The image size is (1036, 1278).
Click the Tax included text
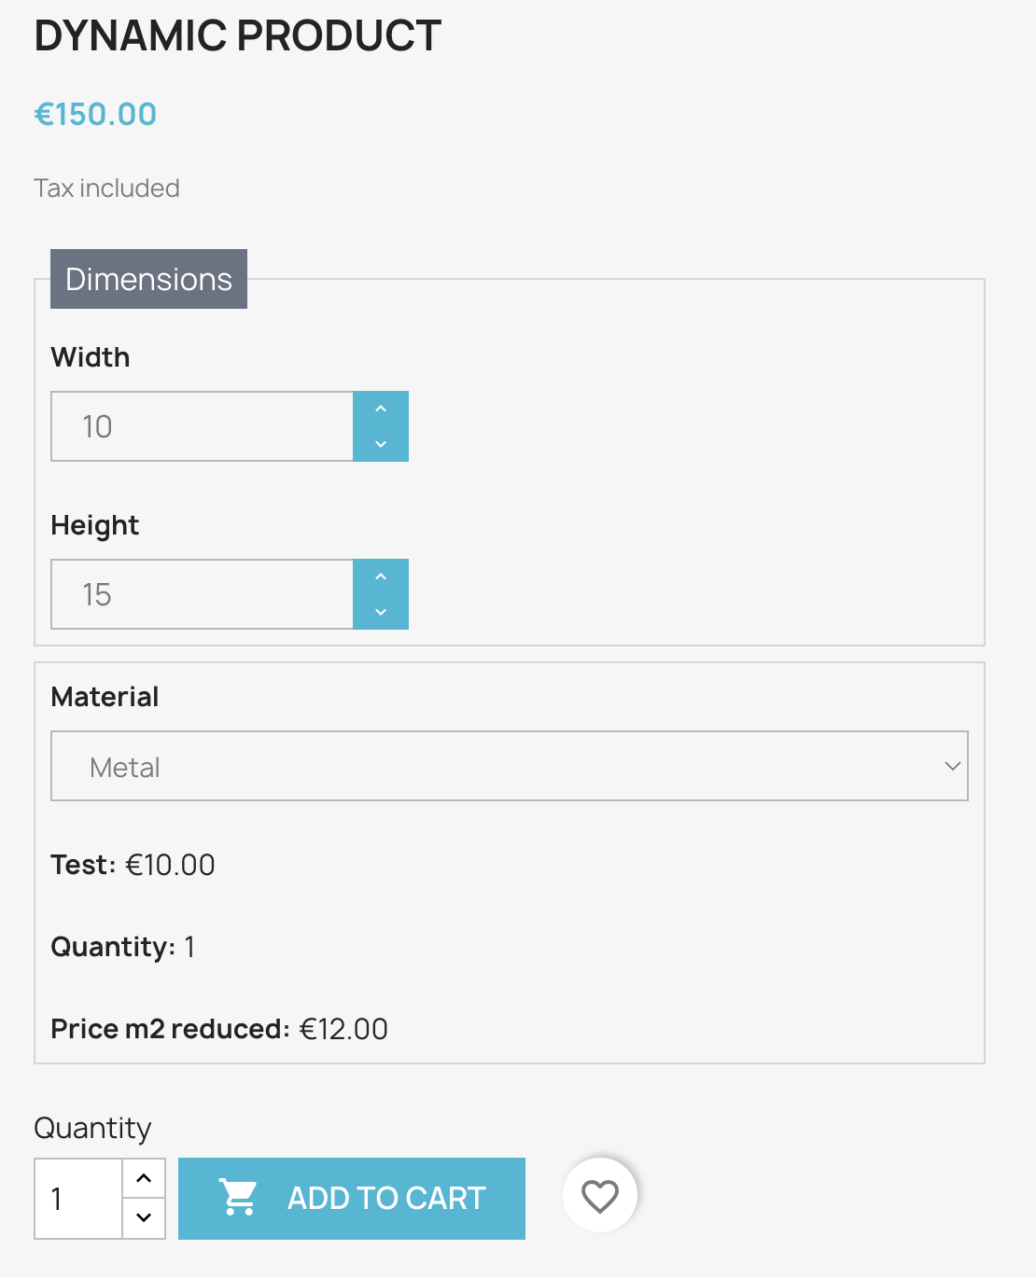tap(106, 188)
